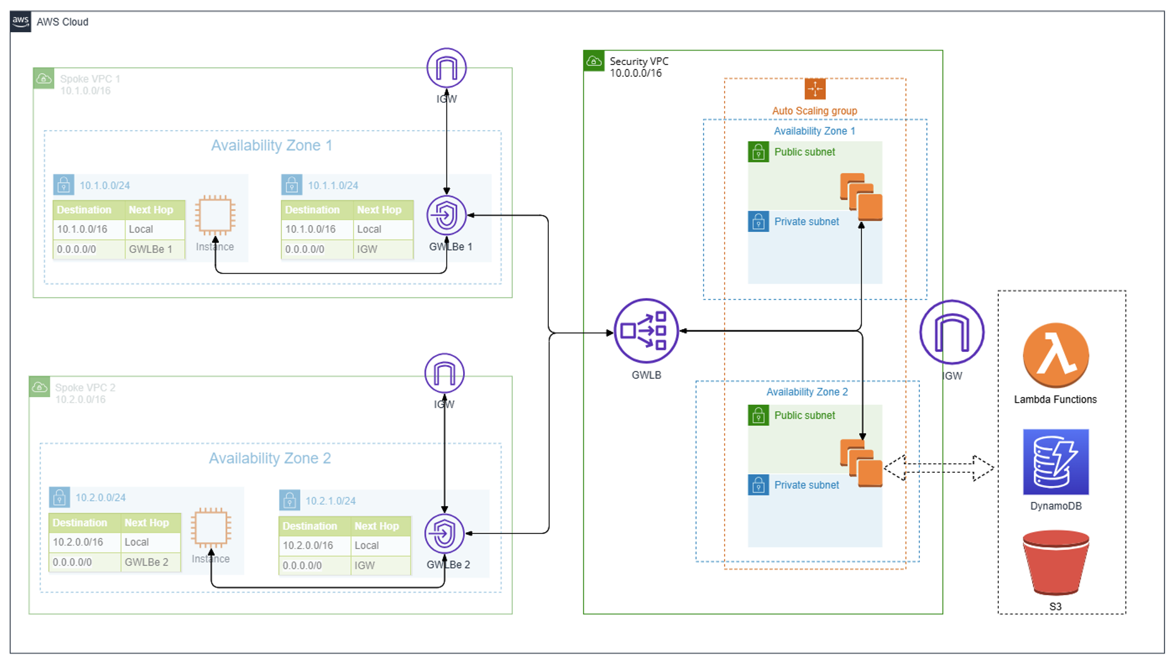Click the 10.1.1.0/24 subnet label

pyautogui.click(x=333, y=185)
